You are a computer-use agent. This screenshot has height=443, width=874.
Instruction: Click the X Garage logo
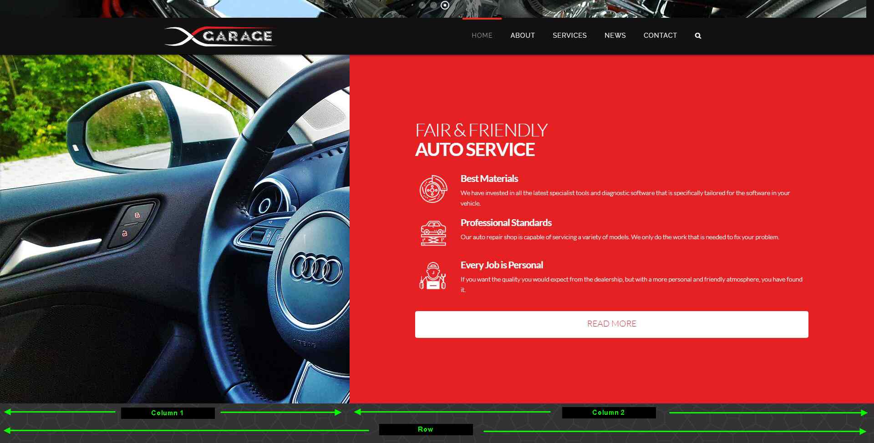[220, 36]
